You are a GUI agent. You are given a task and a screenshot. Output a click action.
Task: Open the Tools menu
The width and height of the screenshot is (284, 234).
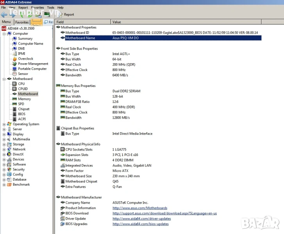[51, 7]
